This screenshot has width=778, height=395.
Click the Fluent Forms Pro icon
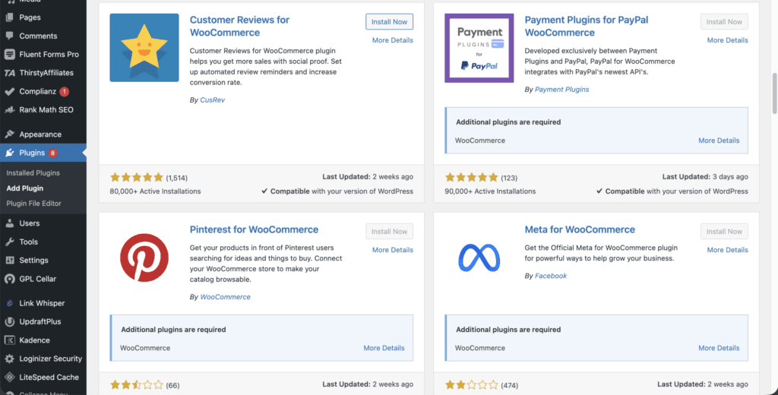pos(9,54)
